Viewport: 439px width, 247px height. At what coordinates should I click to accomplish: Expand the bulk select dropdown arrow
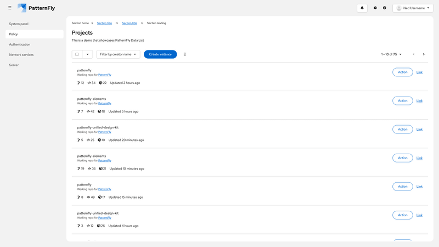tap(87, 54)
